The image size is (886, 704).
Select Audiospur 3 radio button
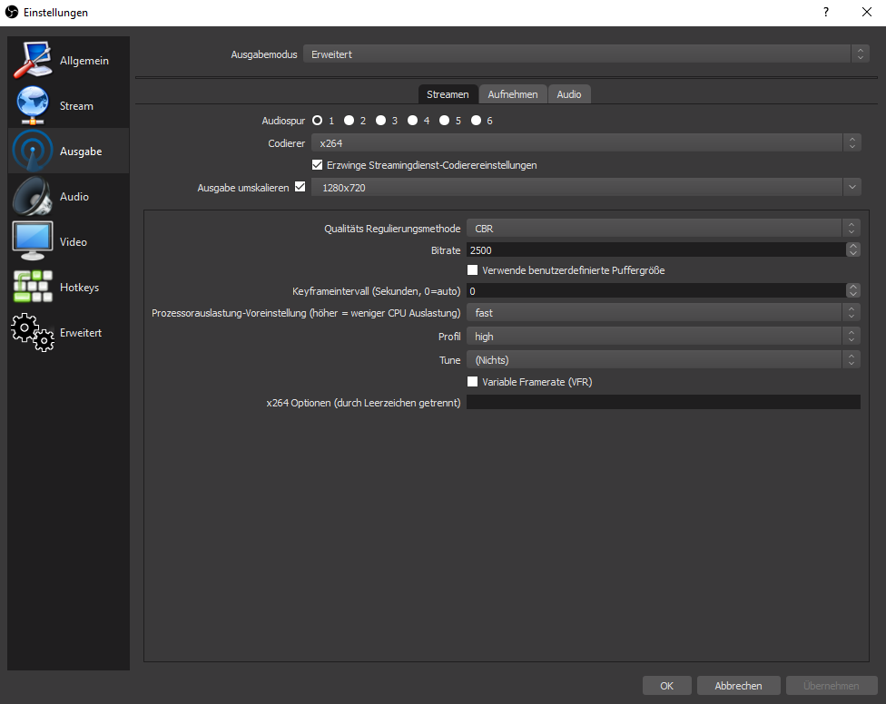[381, 121]
